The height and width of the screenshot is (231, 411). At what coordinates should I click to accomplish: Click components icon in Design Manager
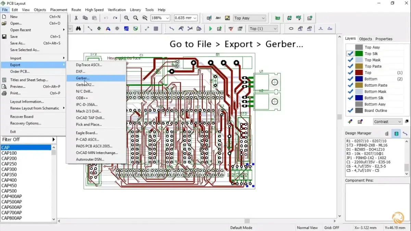[396, 133]
